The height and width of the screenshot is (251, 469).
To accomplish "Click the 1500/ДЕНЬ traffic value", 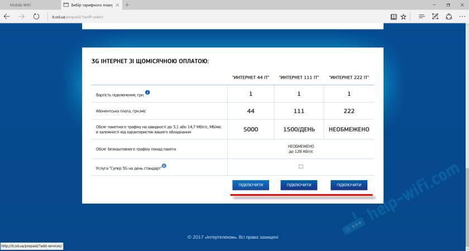I will click(x=299, y=129).
